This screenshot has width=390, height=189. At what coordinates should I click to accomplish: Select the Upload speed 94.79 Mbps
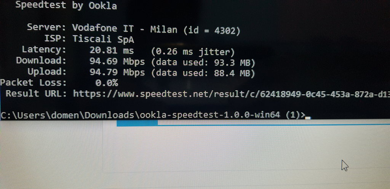pos(117,72)
